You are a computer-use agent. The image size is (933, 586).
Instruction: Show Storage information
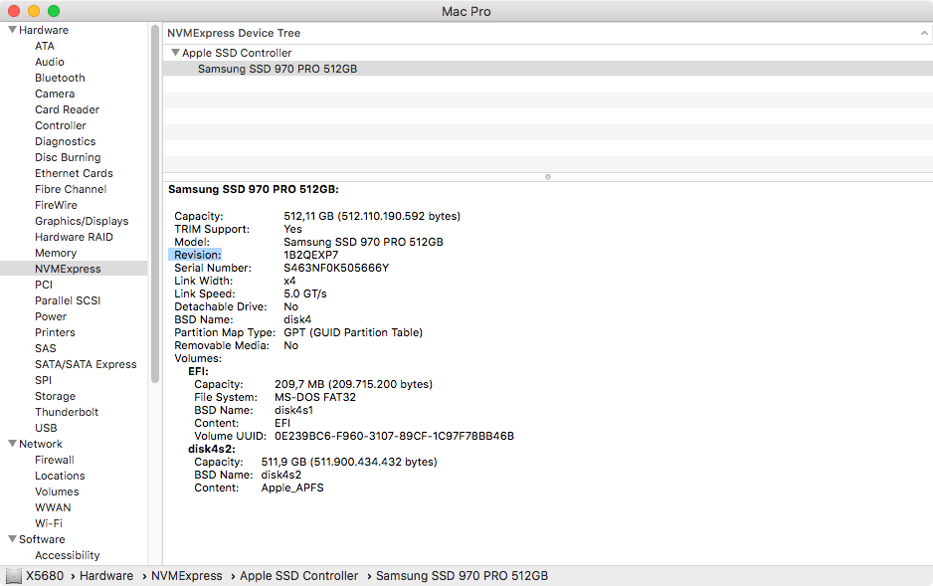[x=56, y=396]
